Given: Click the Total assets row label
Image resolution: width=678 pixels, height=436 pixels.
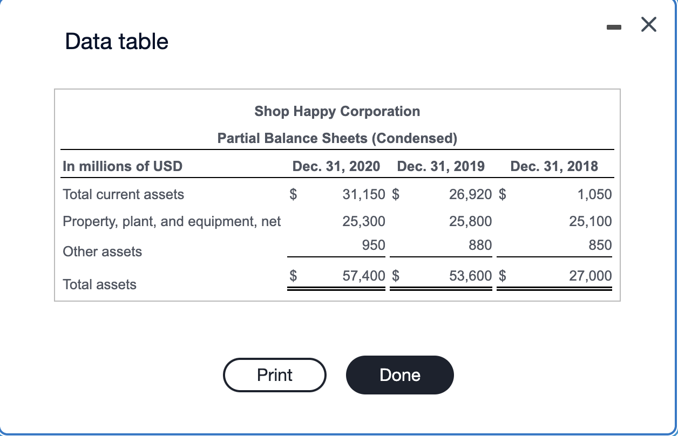Looking at the screenshot, I should point(99,284).
